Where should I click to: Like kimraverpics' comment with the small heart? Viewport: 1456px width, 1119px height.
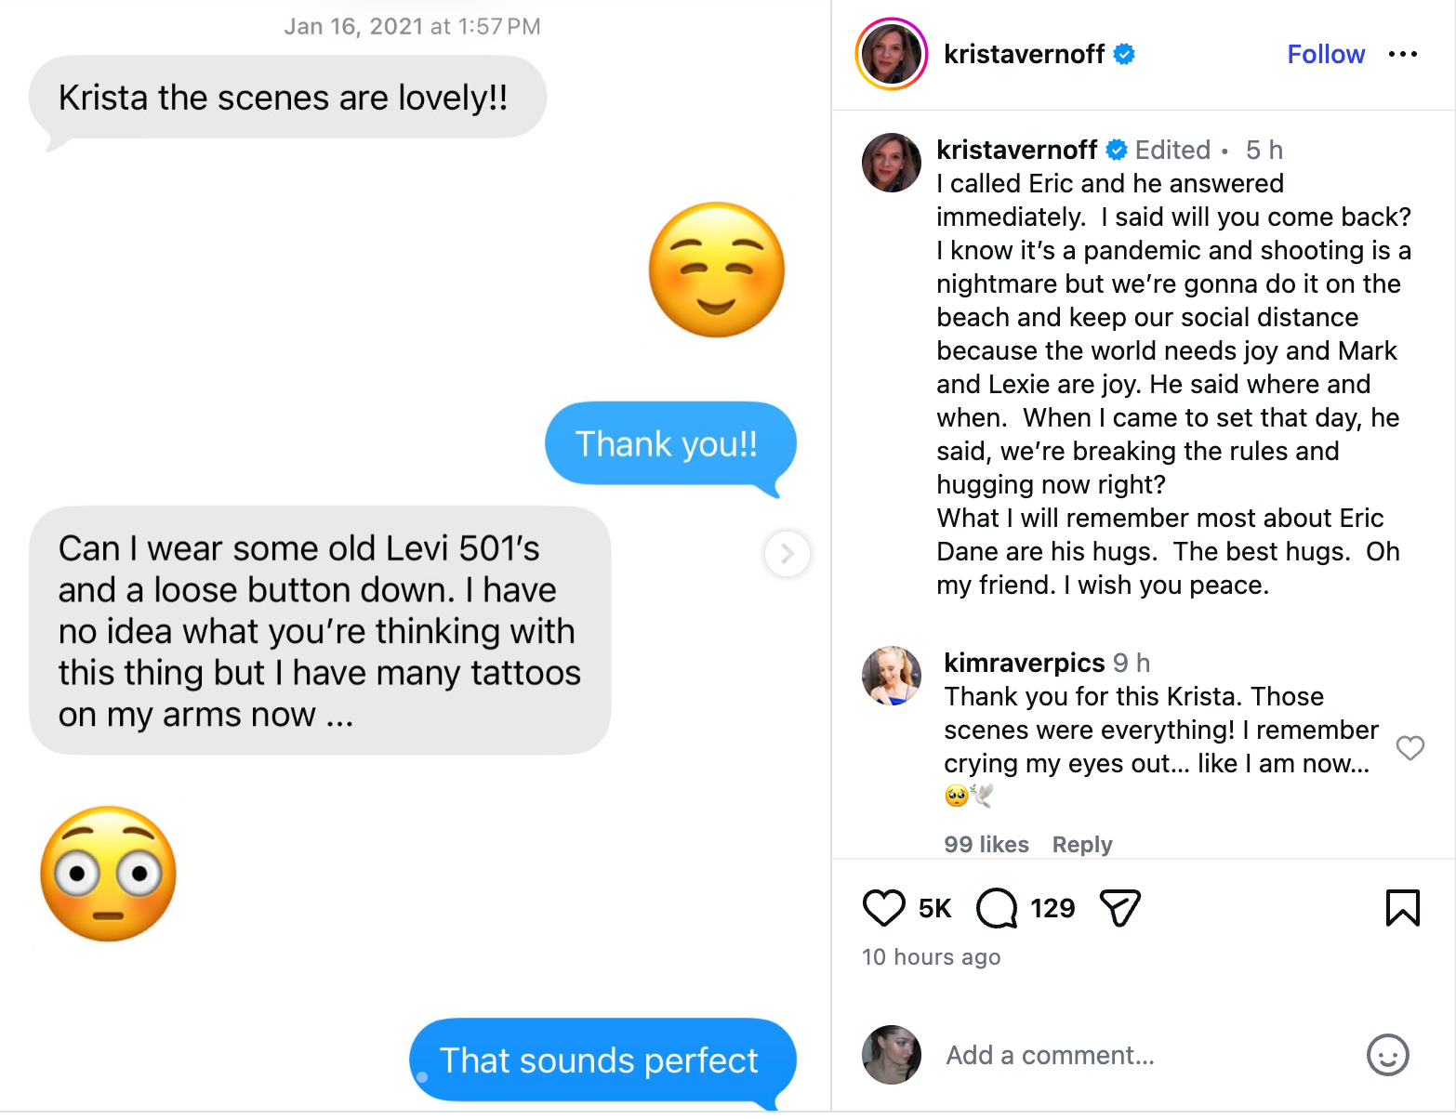pyautogui.click(x=1410, y=747)
